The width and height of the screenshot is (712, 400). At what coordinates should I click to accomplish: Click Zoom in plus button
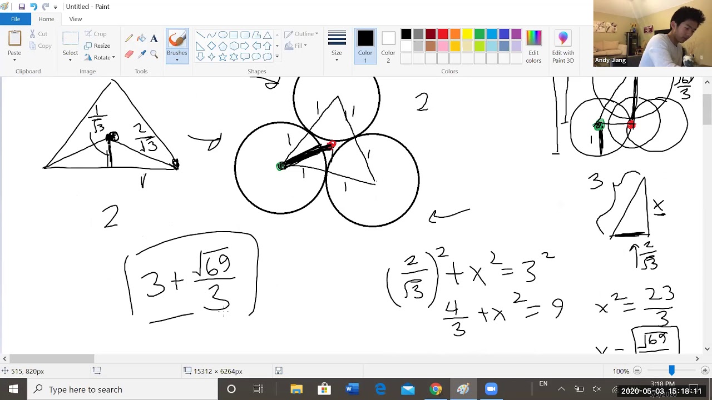pyautogui.click(x=705, y=371)
